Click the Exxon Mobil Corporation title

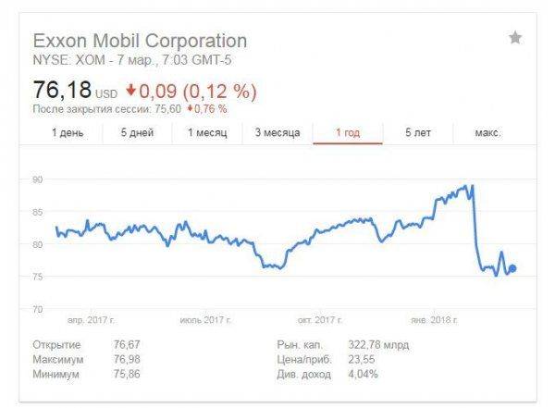140,41
